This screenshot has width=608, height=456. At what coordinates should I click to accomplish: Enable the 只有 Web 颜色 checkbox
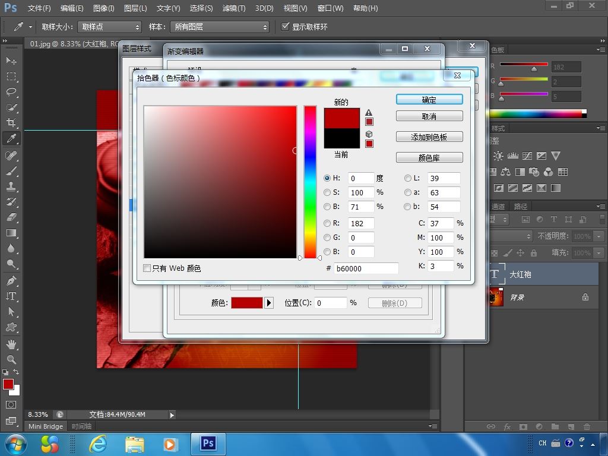pyautogui.click(x=147, y=268)
